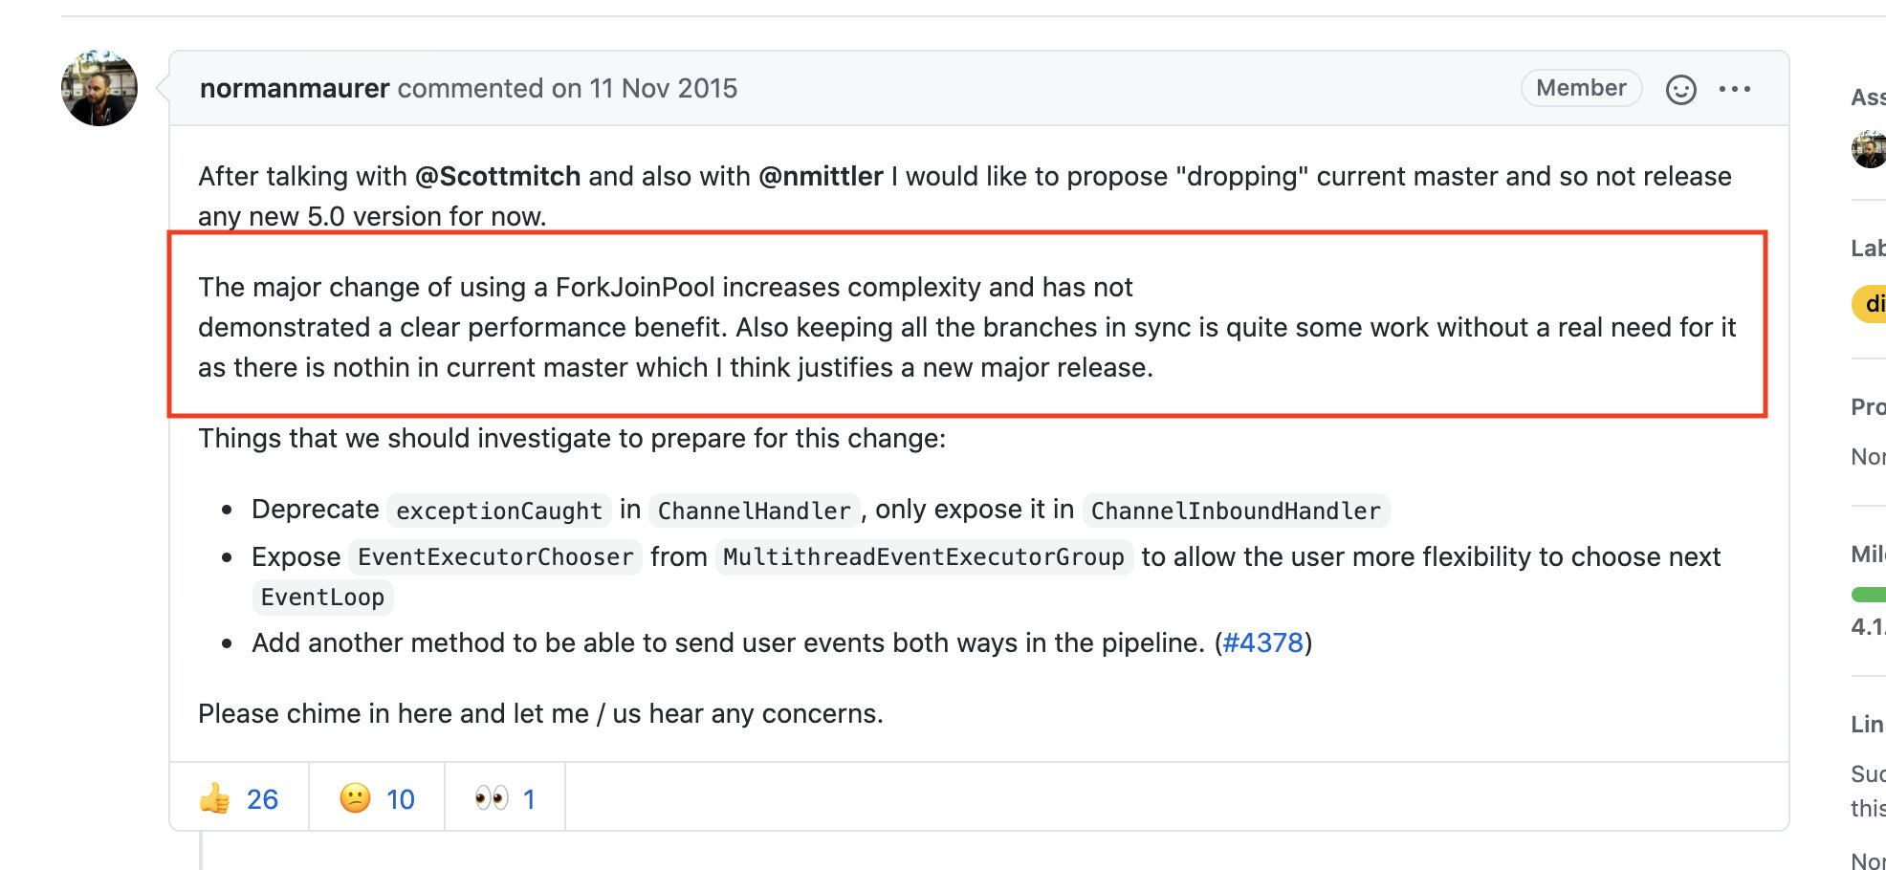Open the add reaction smiley icon
The height and width of the screenshot is (870, 1886).
coord(1680,89)
